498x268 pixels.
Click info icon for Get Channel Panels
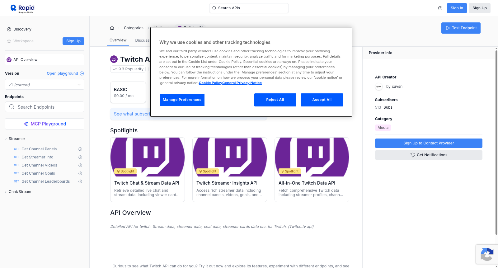pos(80,149)
